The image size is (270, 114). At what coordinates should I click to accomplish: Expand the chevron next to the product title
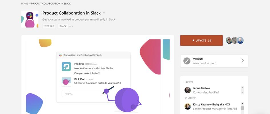pos(104,13)
